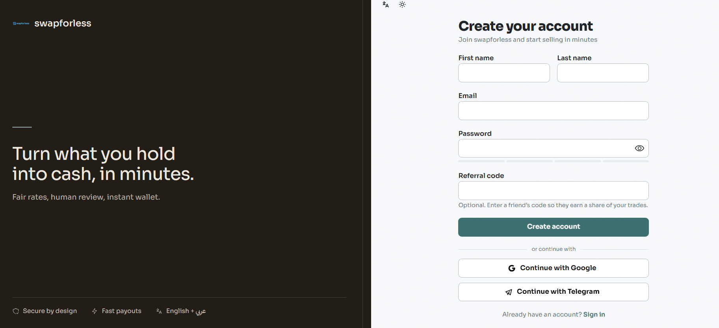This screenshot has width=719, height=328.
Task: Click the 'Create your account' heading
Action: click(x=526, y=26)
